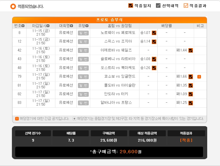This screenshot has width=220, height=166.
Task: Click the 슬로베니 vs 라트비아 match name
Action: pyautogui.click(x=118, y=59)
